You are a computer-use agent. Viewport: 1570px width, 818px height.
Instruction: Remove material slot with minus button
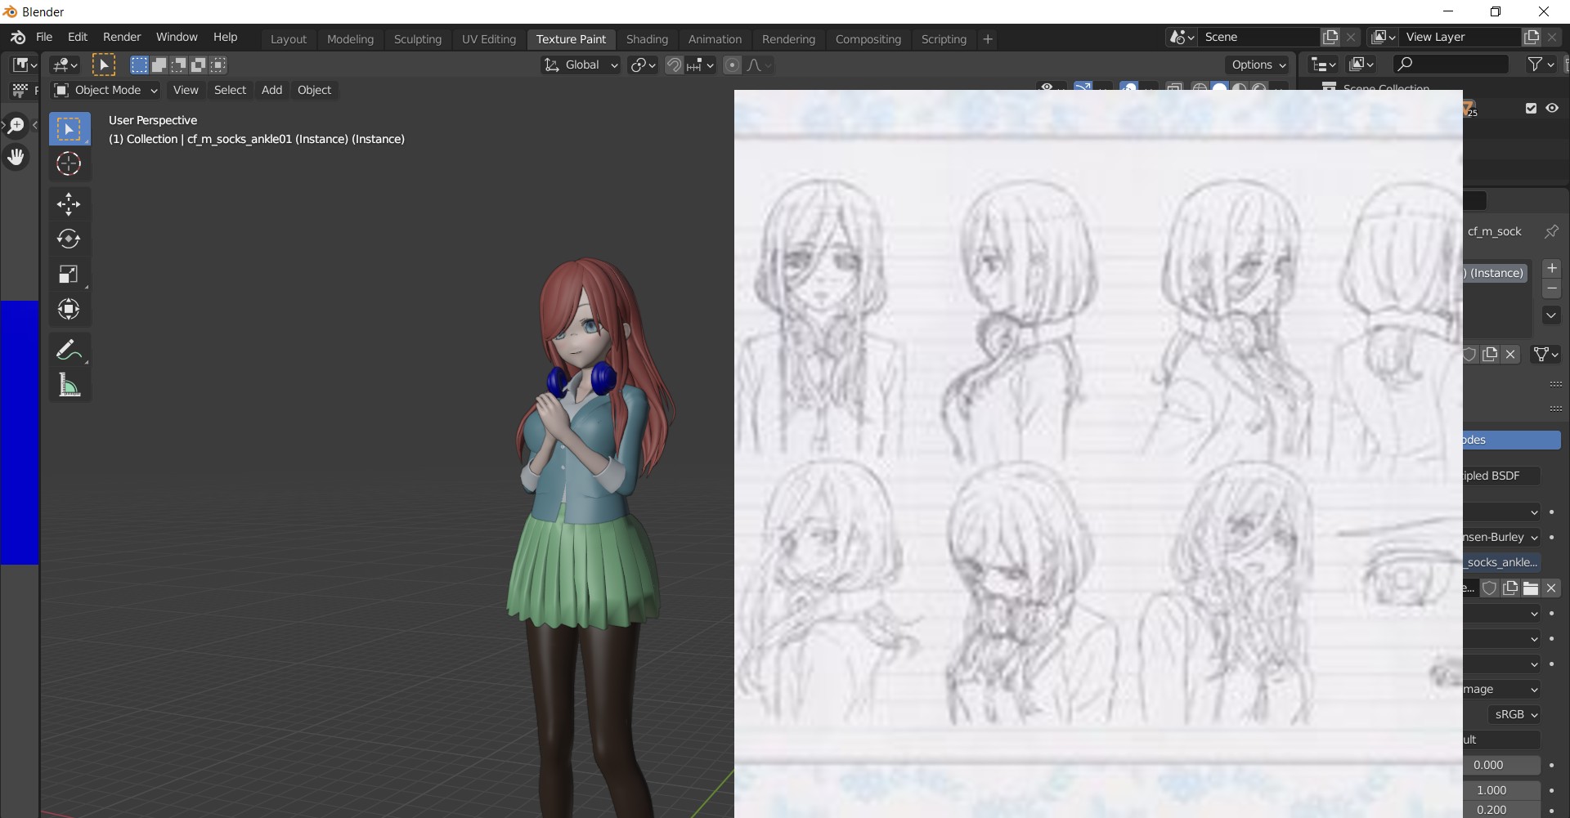click(1551, 288)
